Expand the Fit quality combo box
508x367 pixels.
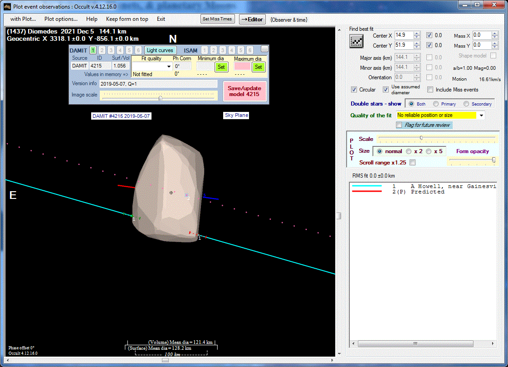(x=169, y=67)
